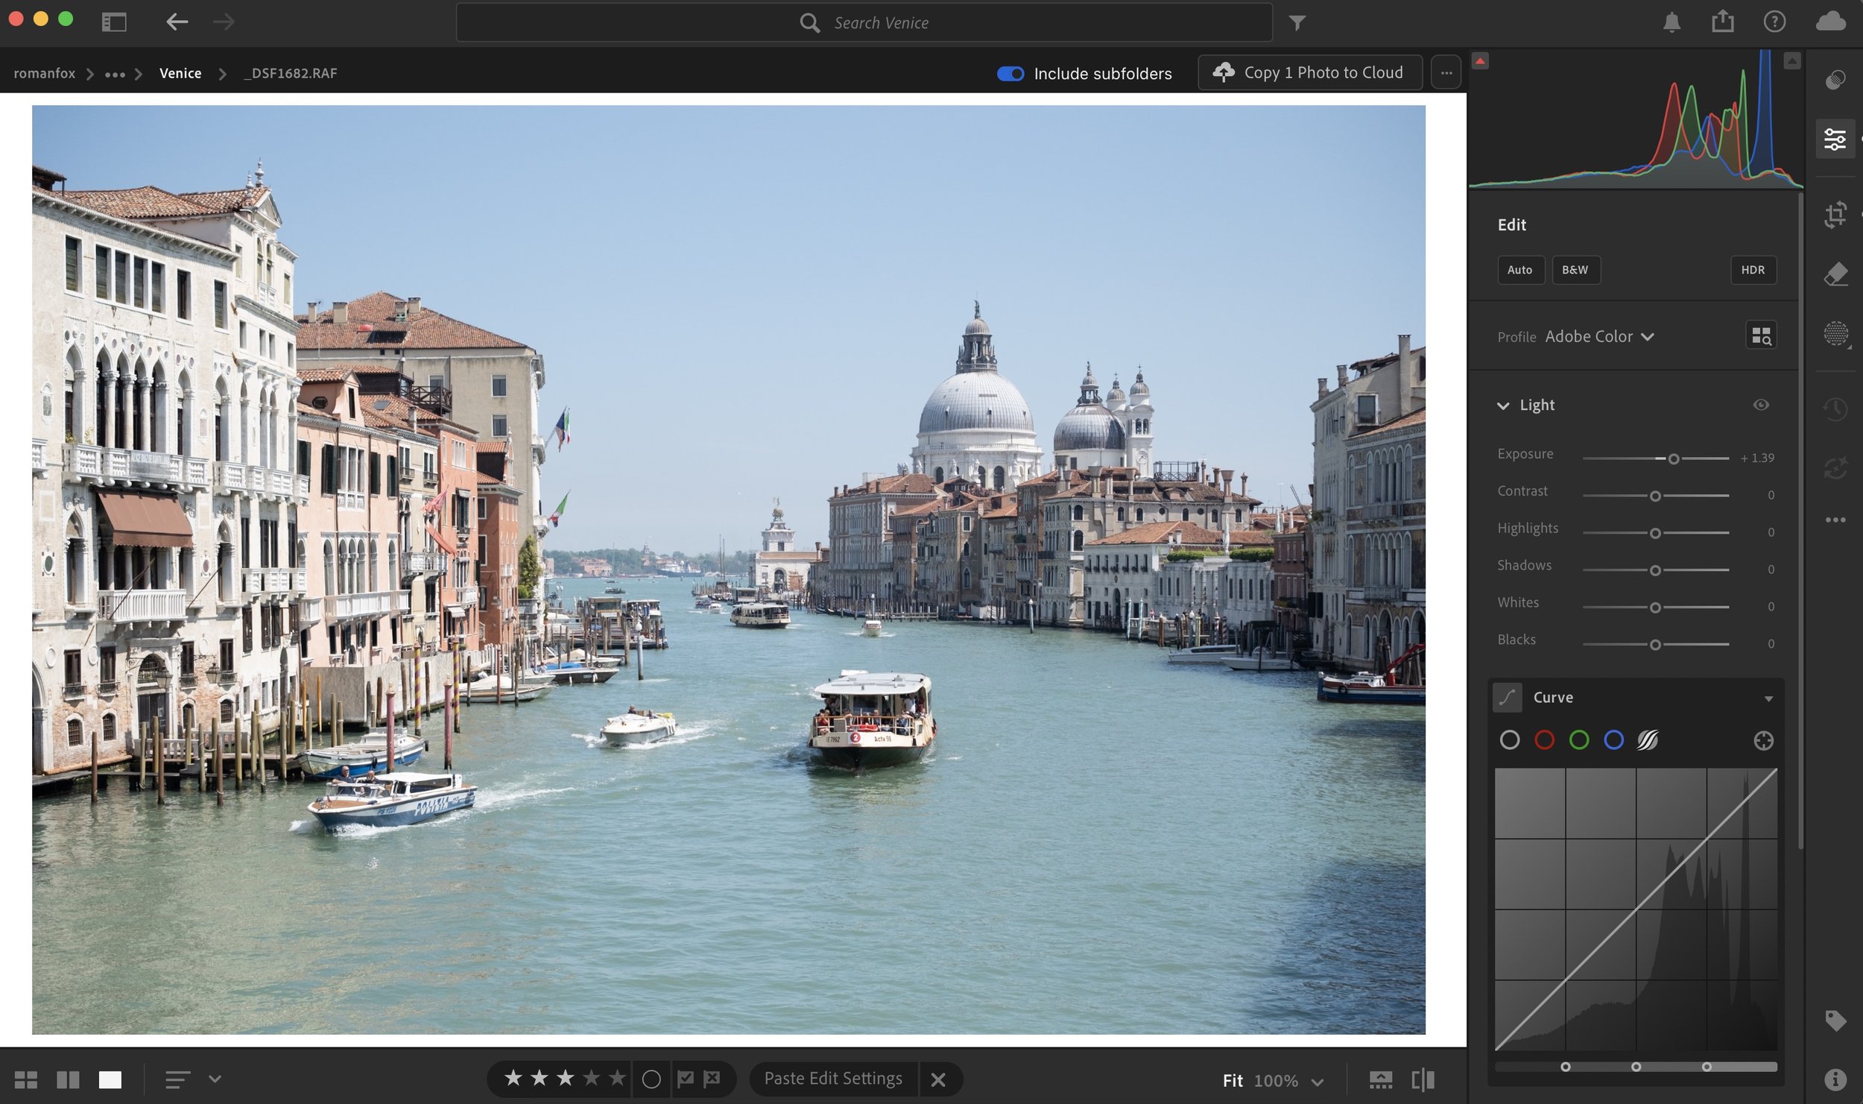Screen dimensions: 1863x1104
Task: Browse profiles with the grid icon
Action: 1760,336
